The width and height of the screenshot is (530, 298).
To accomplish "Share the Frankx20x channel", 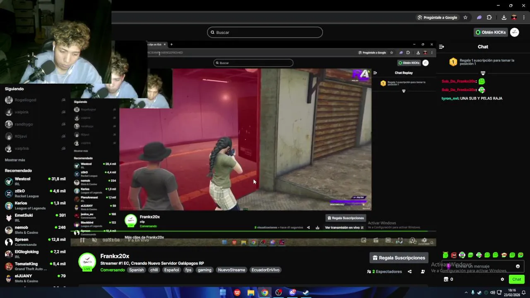I will (x=410, y=272).
